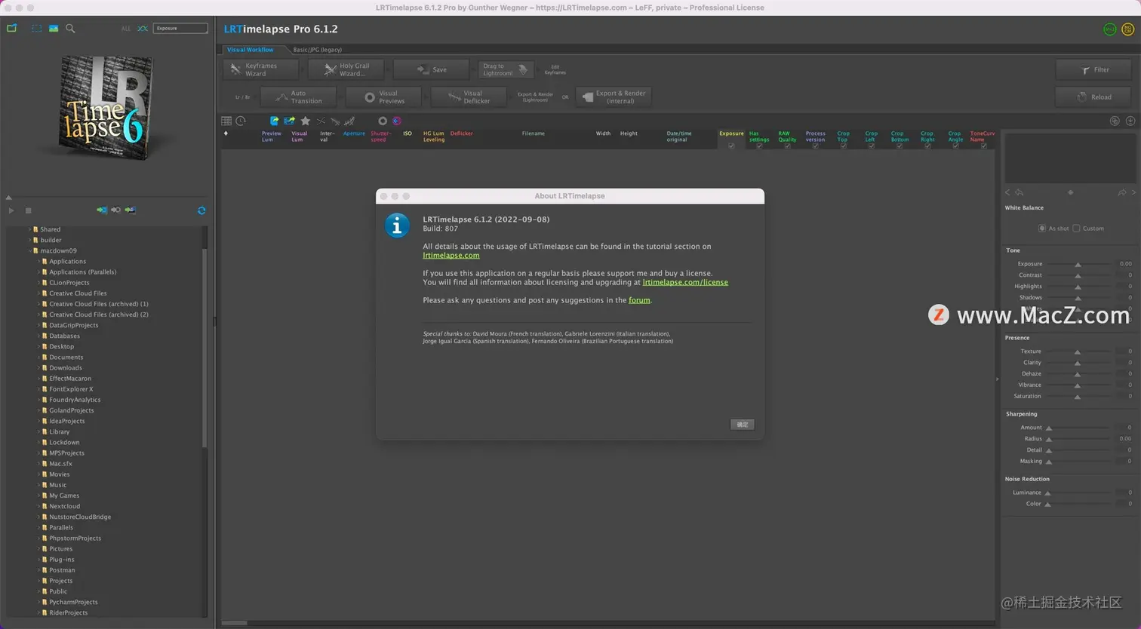Confirm the About dialog with 确定

(743, 425)
